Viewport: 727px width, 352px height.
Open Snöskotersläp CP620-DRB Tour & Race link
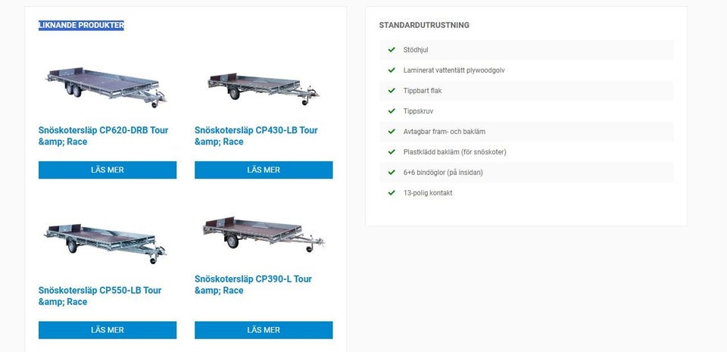103,136
